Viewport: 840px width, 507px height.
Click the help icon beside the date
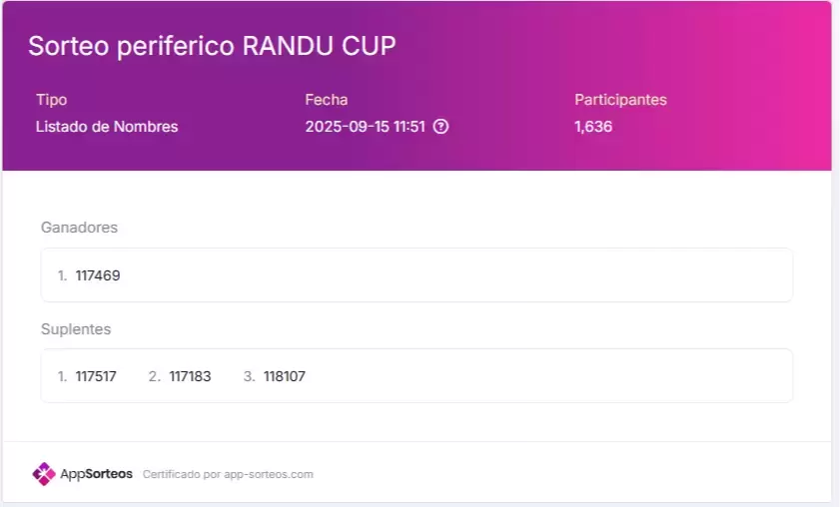(440, 127)
